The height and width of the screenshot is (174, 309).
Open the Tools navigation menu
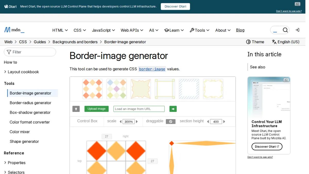tap(200, 30)
